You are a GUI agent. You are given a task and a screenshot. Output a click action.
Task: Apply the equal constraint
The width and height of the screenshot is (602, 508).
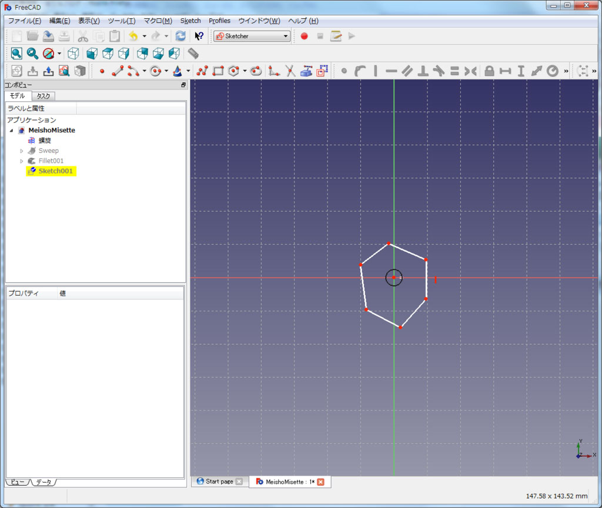click(454, 71)
